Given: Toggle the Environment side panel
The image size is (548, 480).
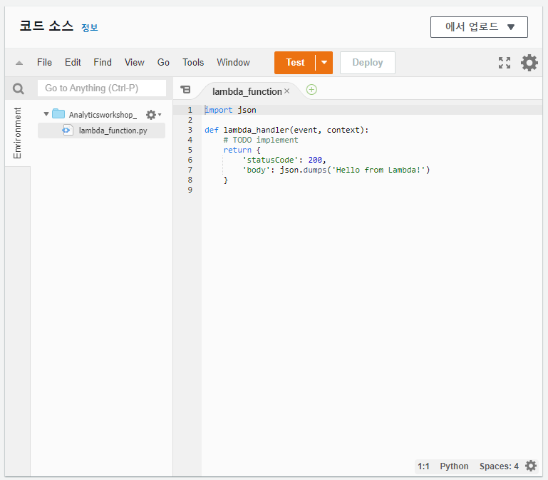Looking at the screenshot, I should (x=18, y=133).
